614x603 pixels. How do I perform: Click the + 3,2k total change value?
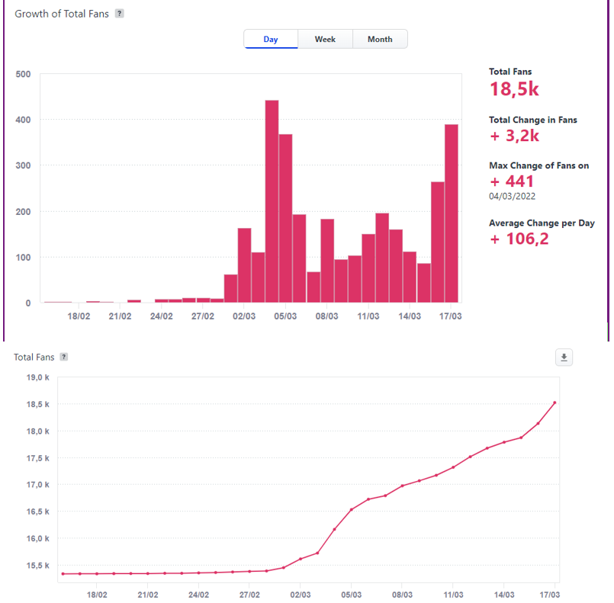(x=514, y=136)
